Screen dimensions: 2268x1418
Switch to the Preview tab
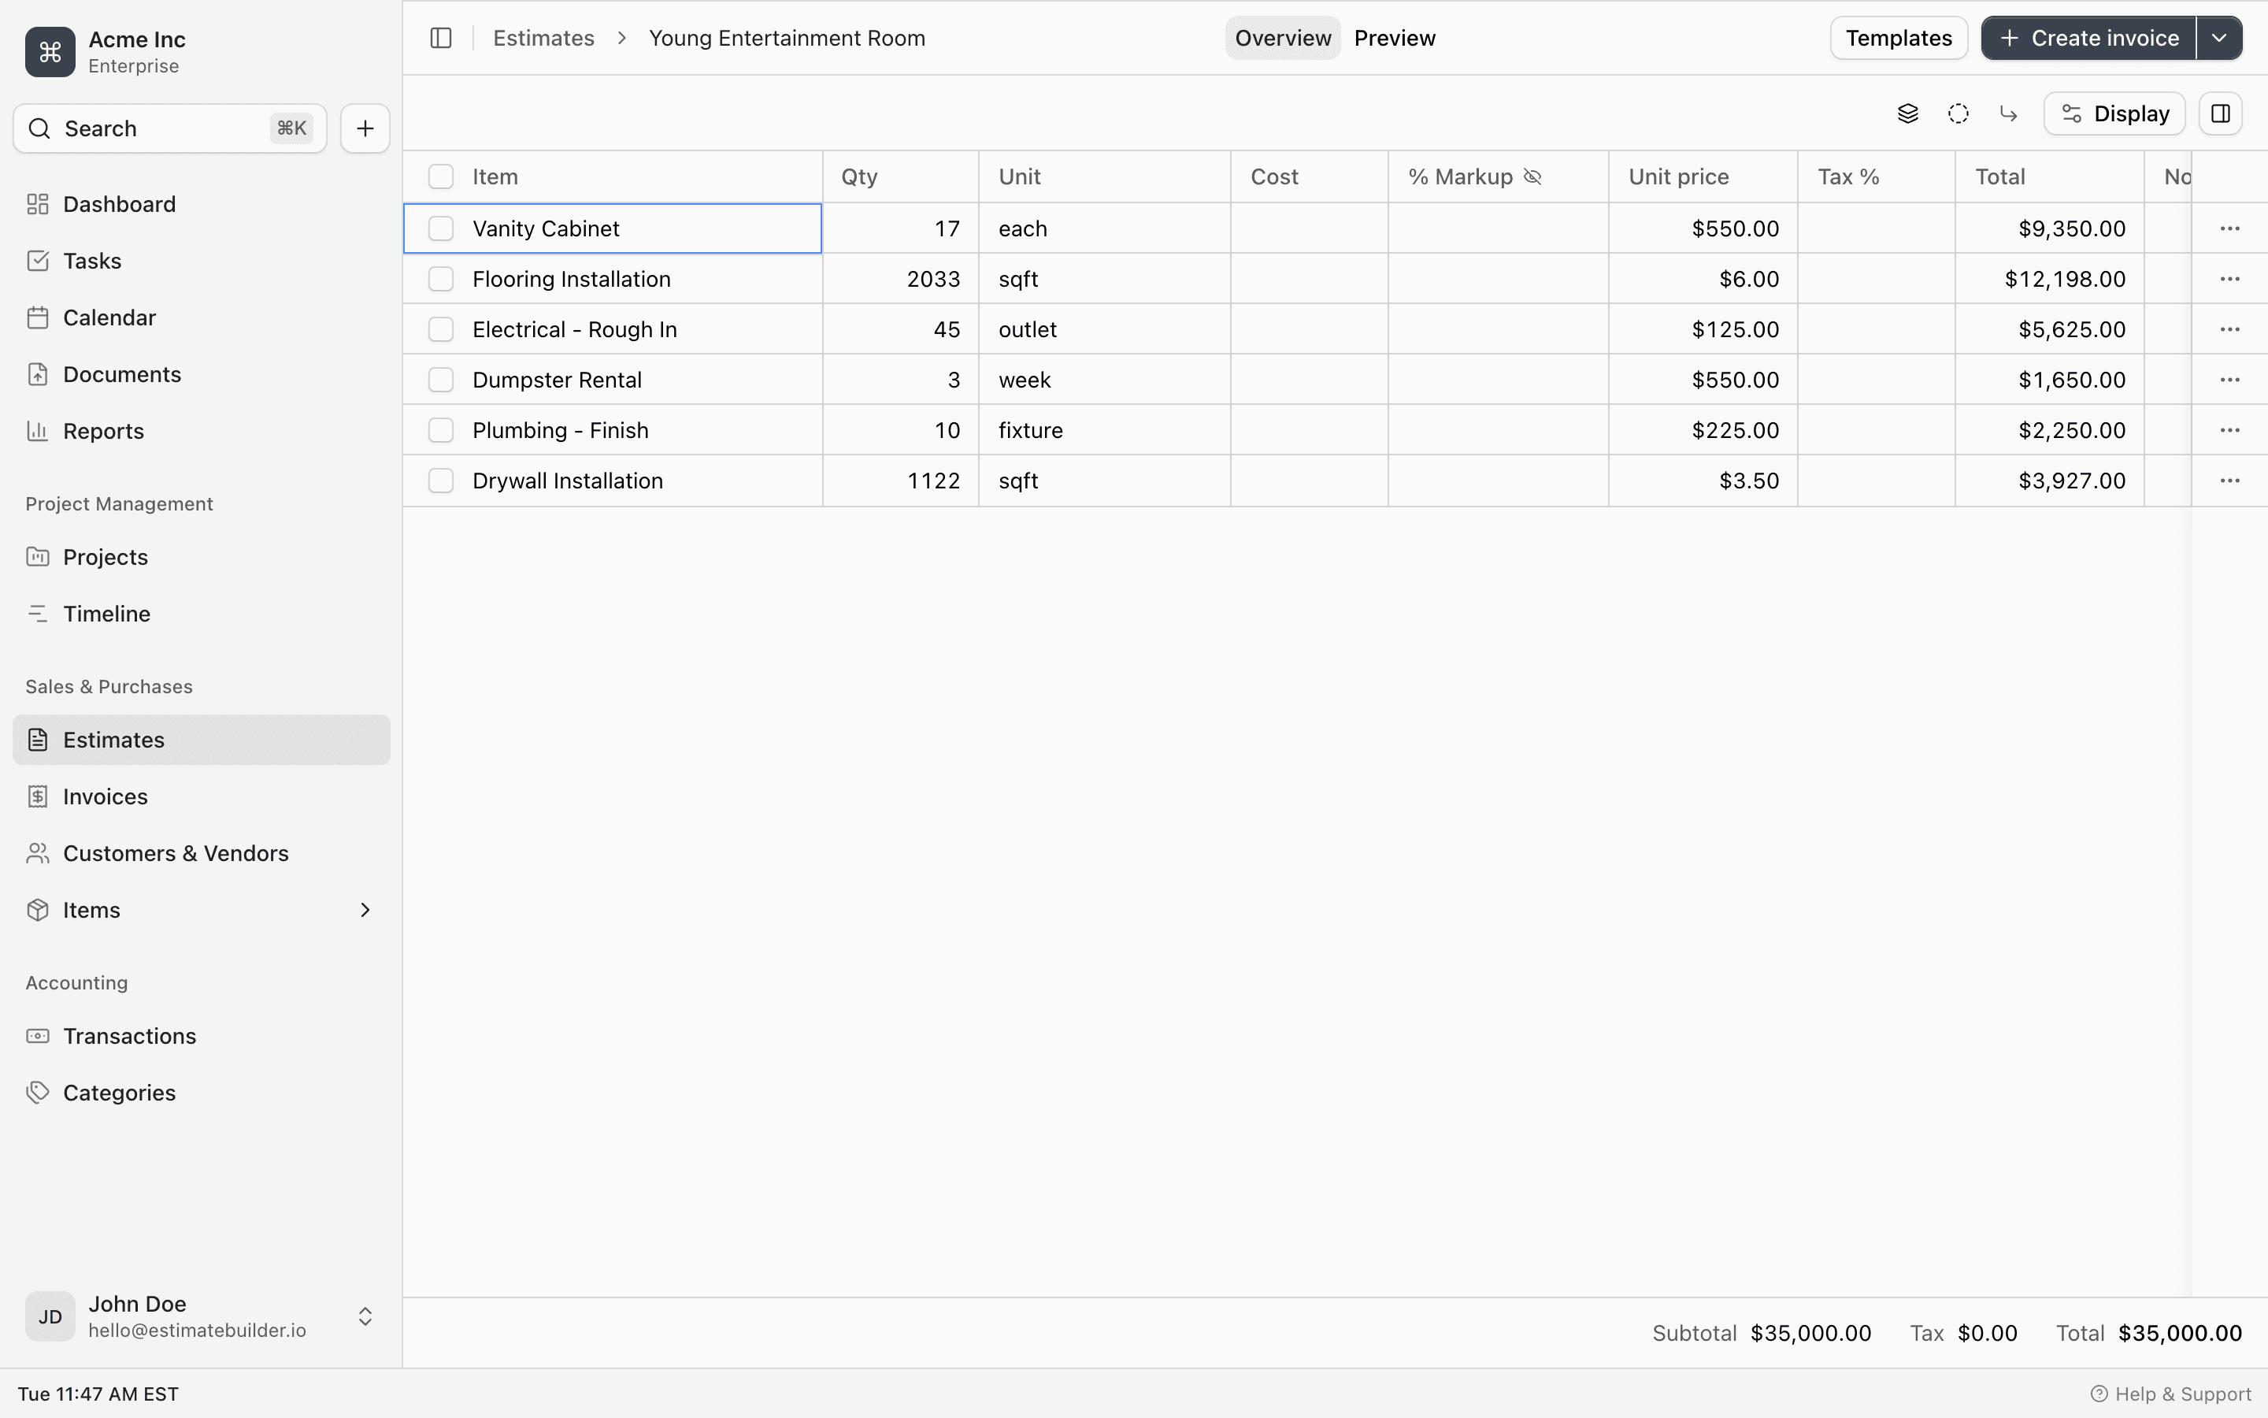click(1395, 38)
